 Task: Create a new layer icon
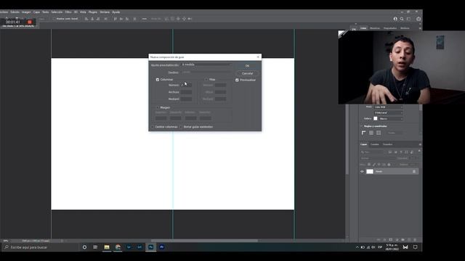[409, 239]
